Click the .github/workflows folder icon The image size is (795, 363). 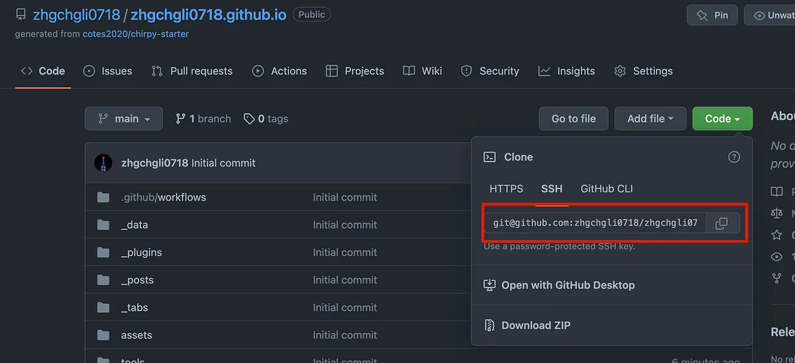click(103, 197)
